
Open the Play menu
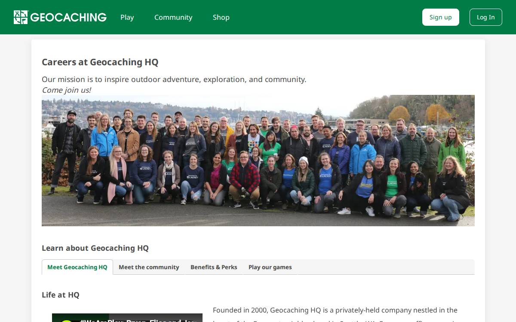(x=127, y=17)
